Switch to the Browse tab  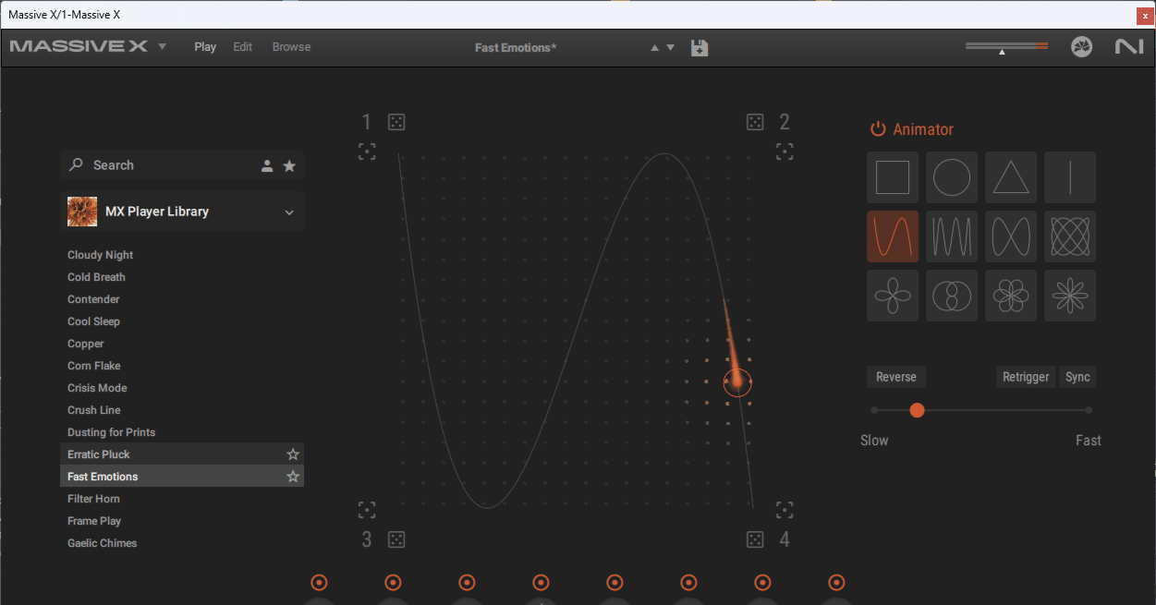pos(291,47)
